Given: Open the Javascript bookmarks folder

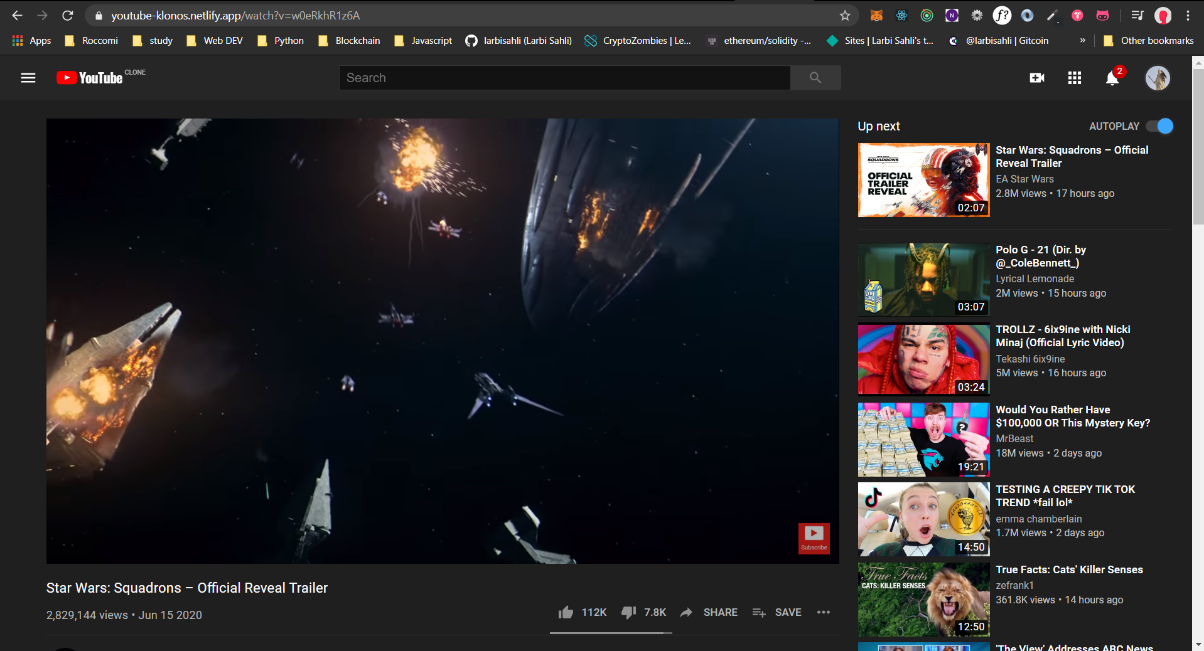Looking at the screenshot, I should click(422, 40).
